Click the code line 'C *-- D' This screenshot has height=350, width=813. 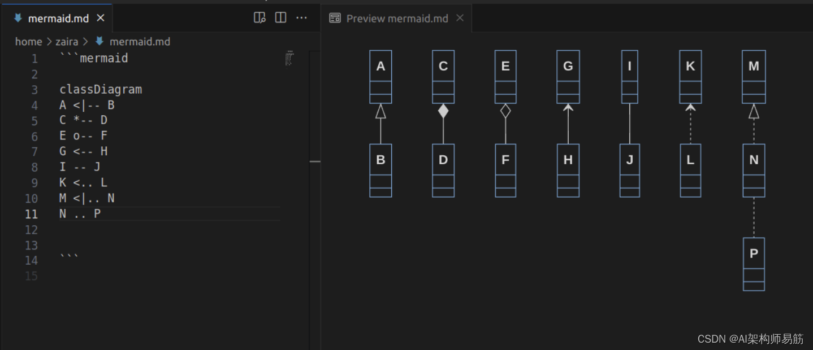point(84,120)
